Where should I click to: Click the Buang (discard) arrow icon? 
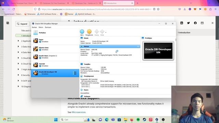tap(96, 32)
